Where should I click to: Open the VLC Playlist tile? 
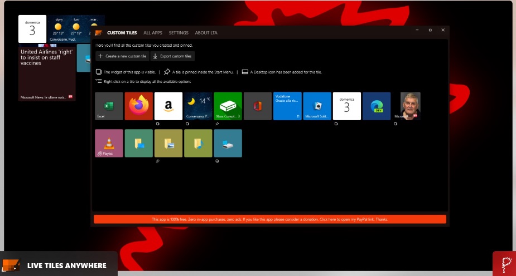click(x=109, y=143)
